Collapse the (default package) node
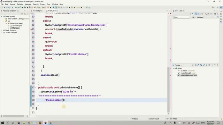The width and height of the screenshot is (223, 125). tap(6, 23)
